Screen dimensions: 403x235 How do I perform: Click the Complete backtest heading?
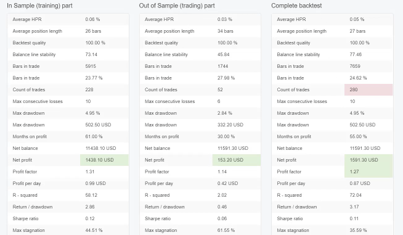pos(296,6)
